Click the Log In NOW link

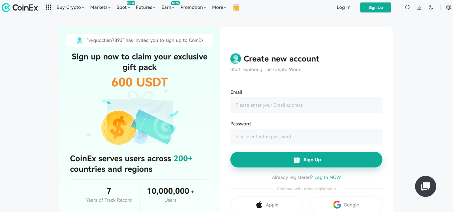tap(327, 177)
